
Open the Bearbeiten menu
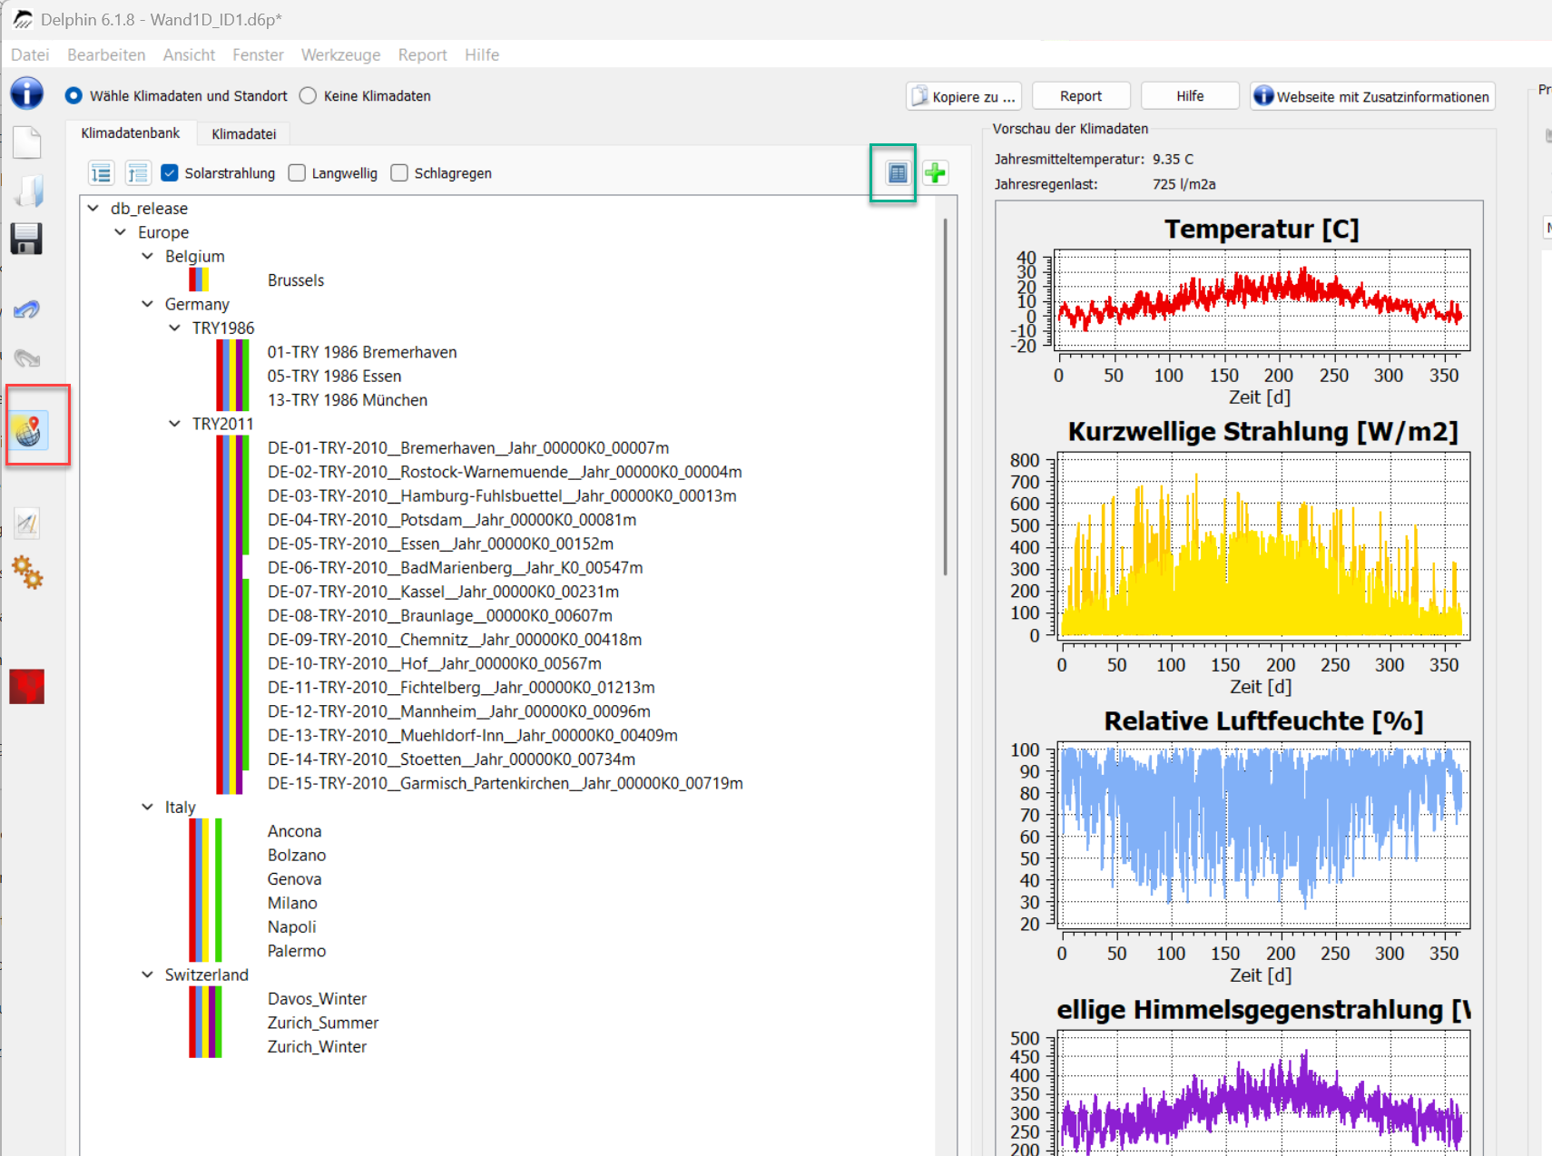(106, 54)
